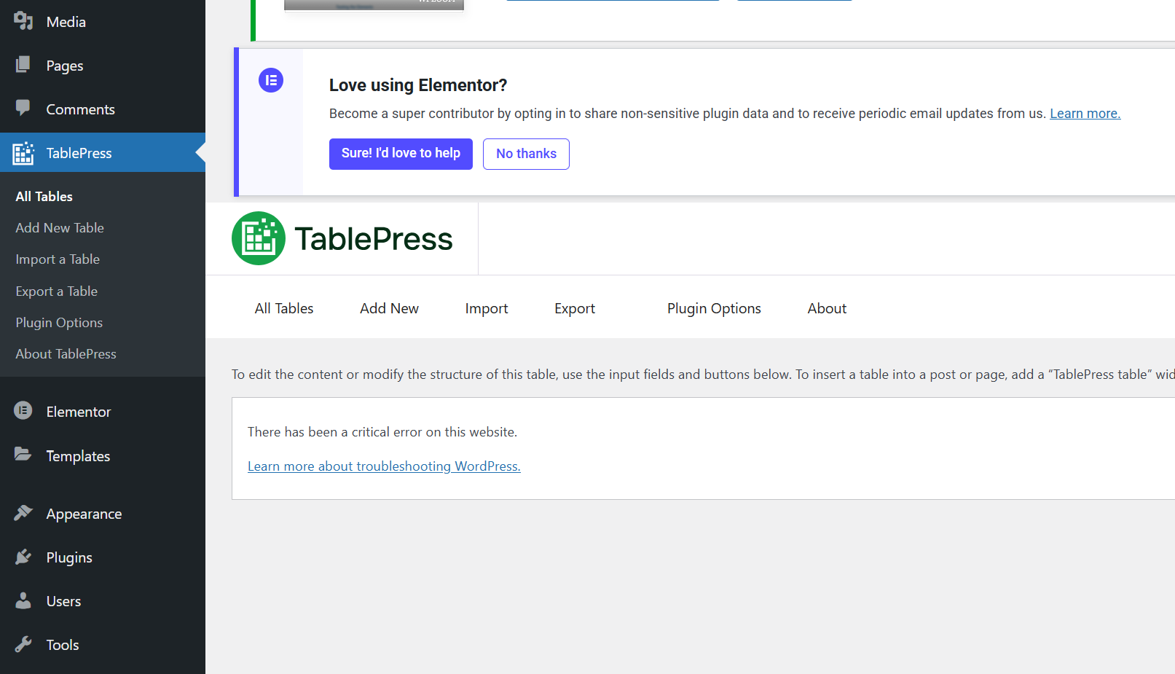Screen dimensions: 1175x674
Task: Switch to the Add New tab
Action: tap(389, 308)
